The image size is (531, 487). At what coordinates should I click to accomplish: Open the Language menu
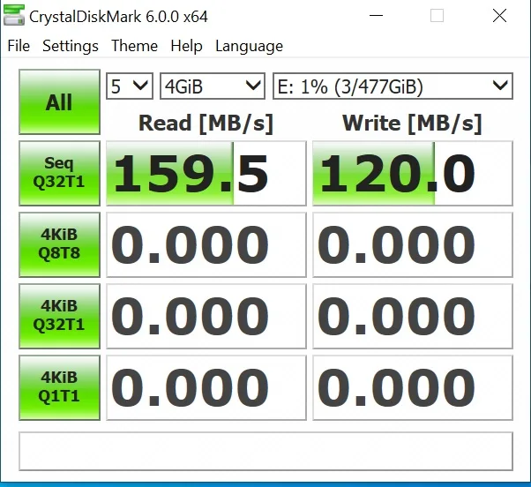point(249,46)
